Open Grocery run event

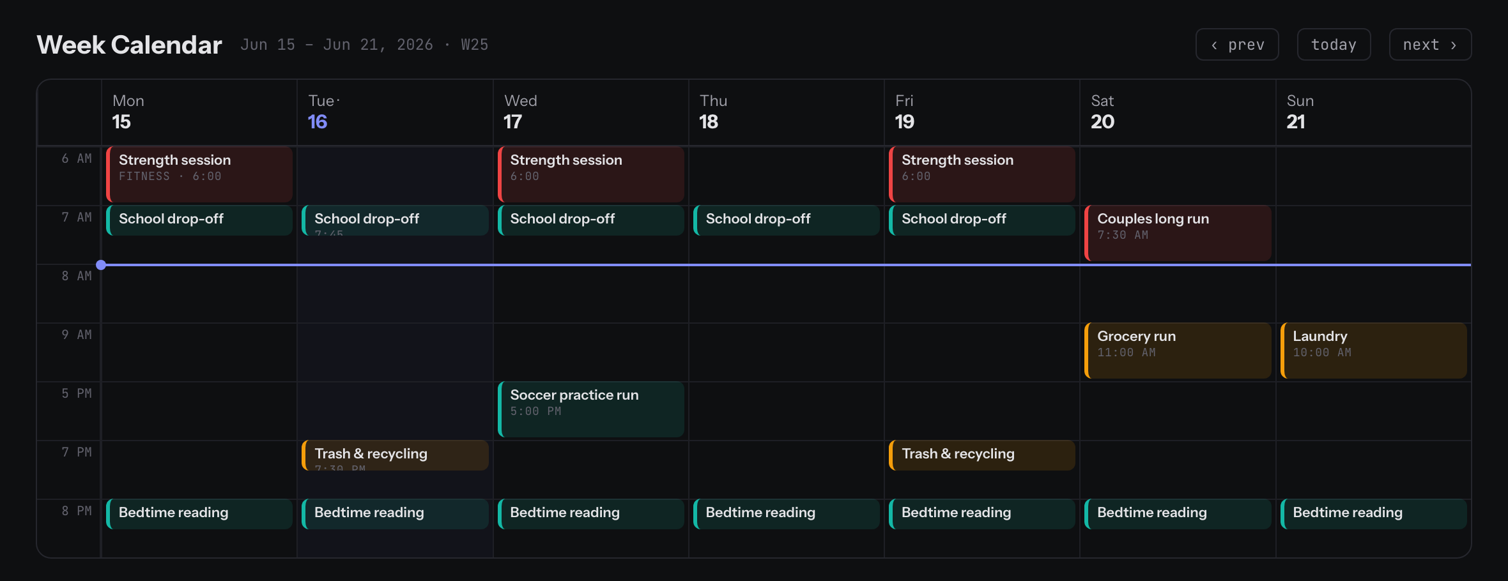tap(1178, 351)
